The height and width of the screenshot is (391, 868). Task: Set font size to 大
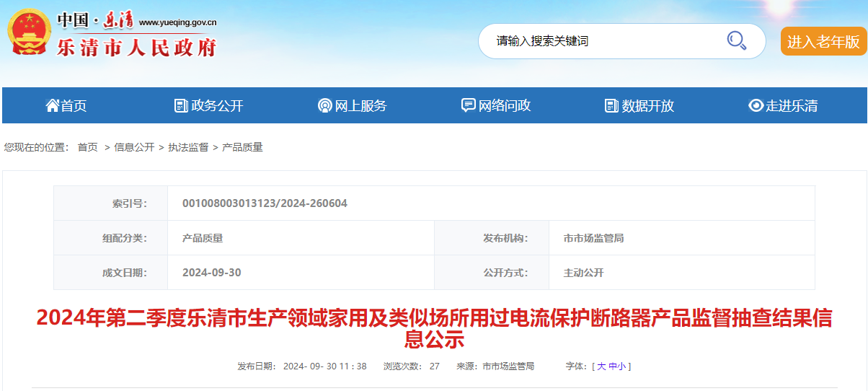(x=601, y=366)
